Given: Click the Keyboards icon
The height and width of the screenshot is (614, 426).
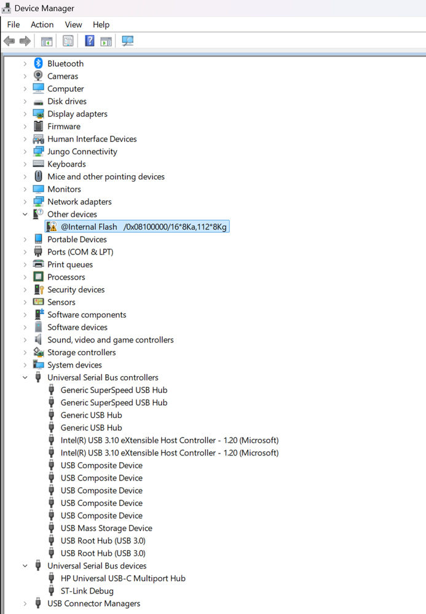Looking at the screenshot, I should pyautogui.click(x=38, y=163).
